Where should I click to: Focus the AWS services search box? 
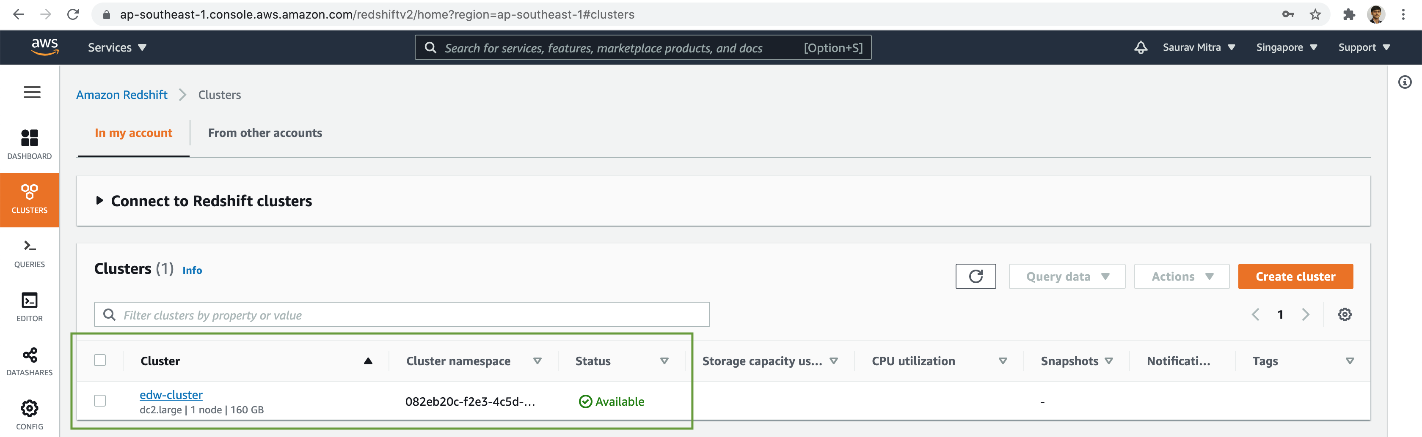642,47
